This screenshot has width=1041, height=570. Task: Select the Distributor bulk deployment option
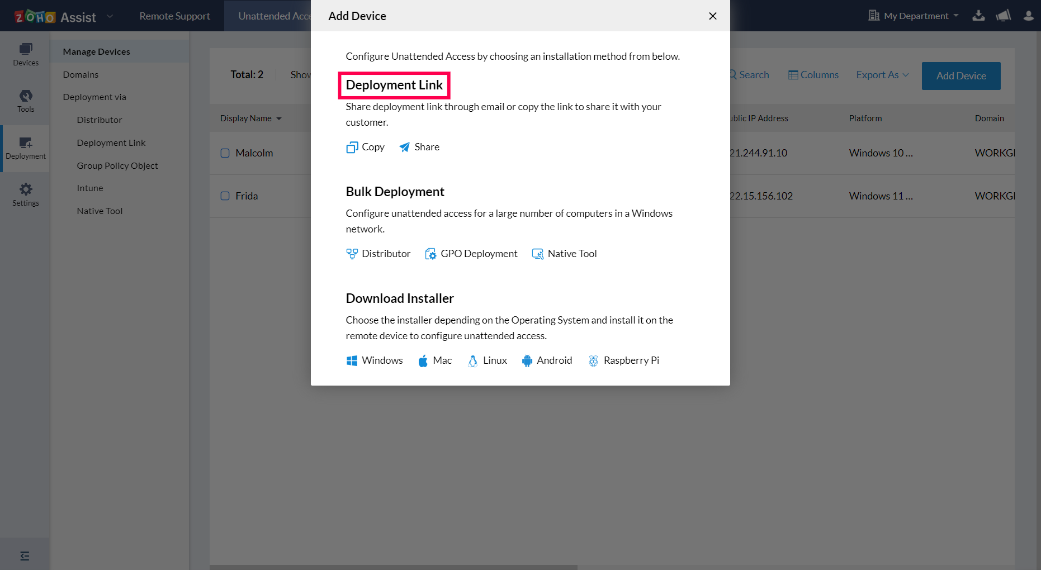pos(378,254)
